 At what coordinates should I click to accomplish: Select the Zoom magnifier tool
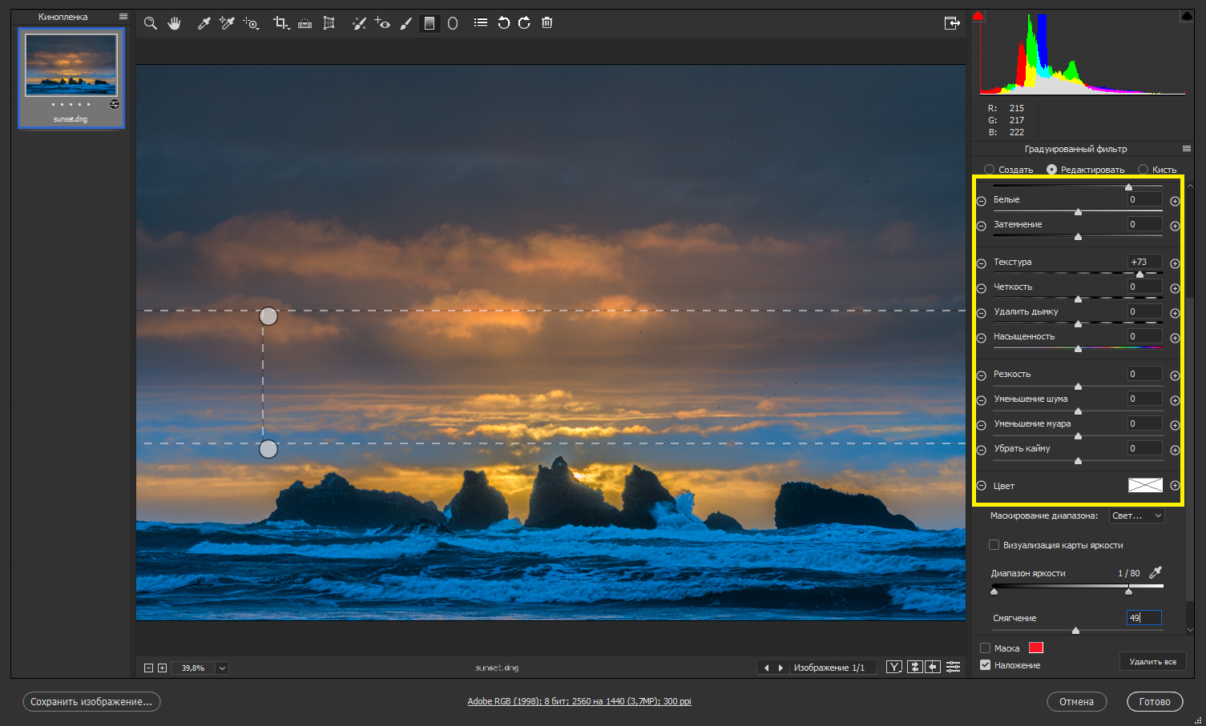click(150, 23)
